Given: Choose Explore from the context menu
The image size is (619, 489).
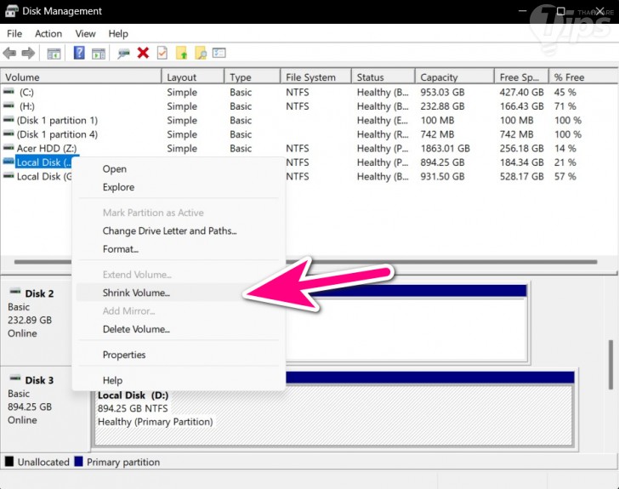Looking at the screenshot, I should tap(179, 187).
